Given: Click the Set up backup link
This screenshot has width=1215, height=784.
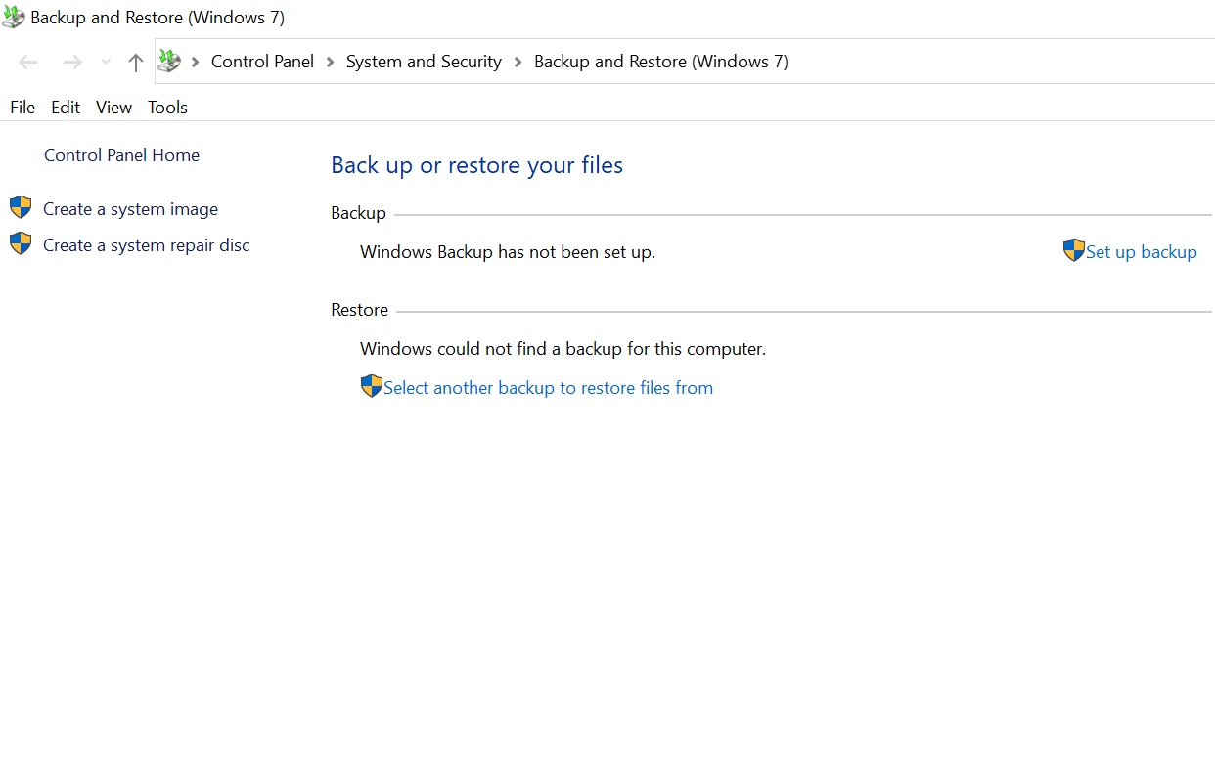Looking at the screenshot, I should pos(1141,251).
